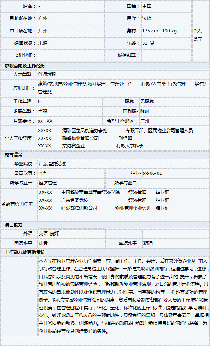Select 海珠区龙凤街道办事处 in work history
The width and height of the screenshot is (210, 346).
85,130
